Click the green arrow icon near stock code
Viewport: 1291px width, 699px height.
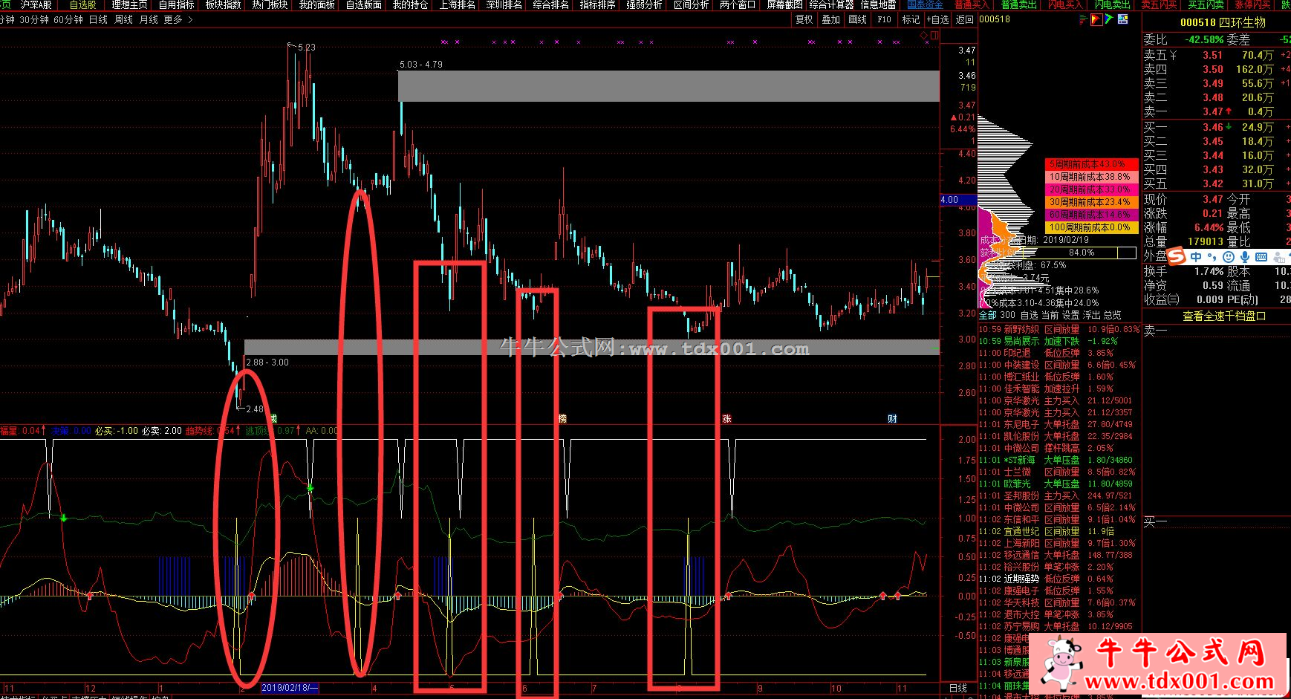(1109, 20)
